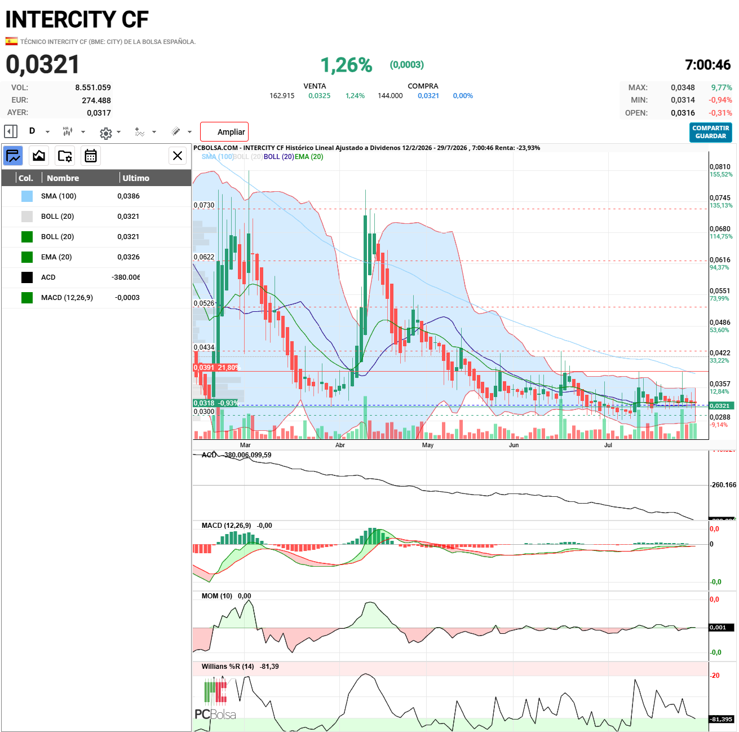Click the SMA (100) light blue swatch

pyautogui.click(x=27, y=196)
